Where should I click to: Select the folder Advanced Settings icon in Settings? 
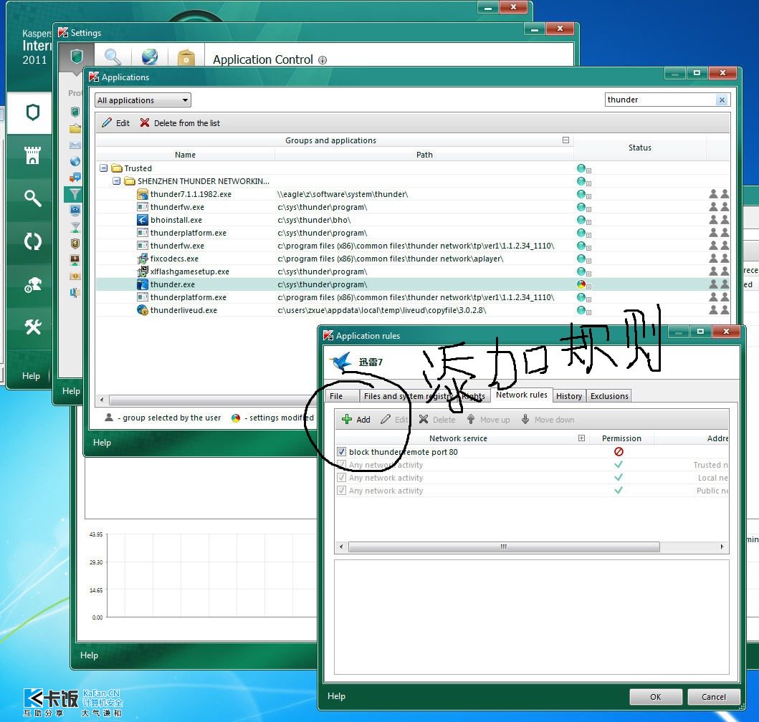(x=186, y=57)
